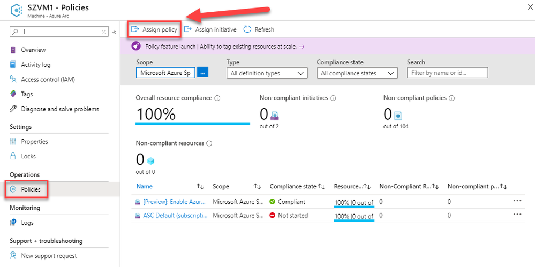Viewport: 535px width, 267px height.
Task: Open the Compliance state dropdown
Action: [x=357, y=73]
